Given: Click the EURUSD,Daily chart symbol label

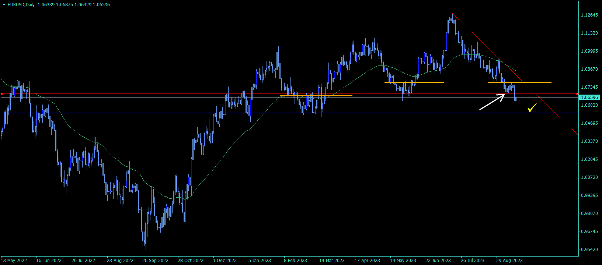Looking at the screenshot, I should (x=21, y=5).
